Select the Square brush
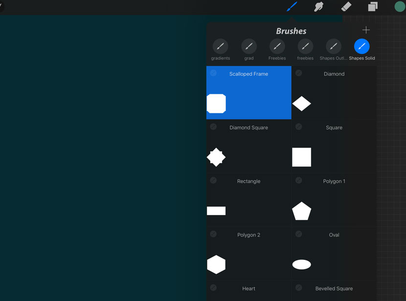 click(x=334, y=147)
